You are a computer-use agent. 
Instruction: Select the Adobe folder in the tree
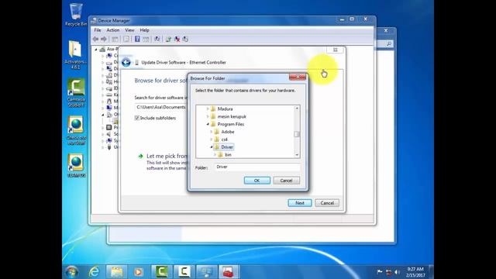(227, 132)
